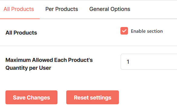Uncheck the Enable section checkbox
The image size is (177, 111).
tap(124, 31)
